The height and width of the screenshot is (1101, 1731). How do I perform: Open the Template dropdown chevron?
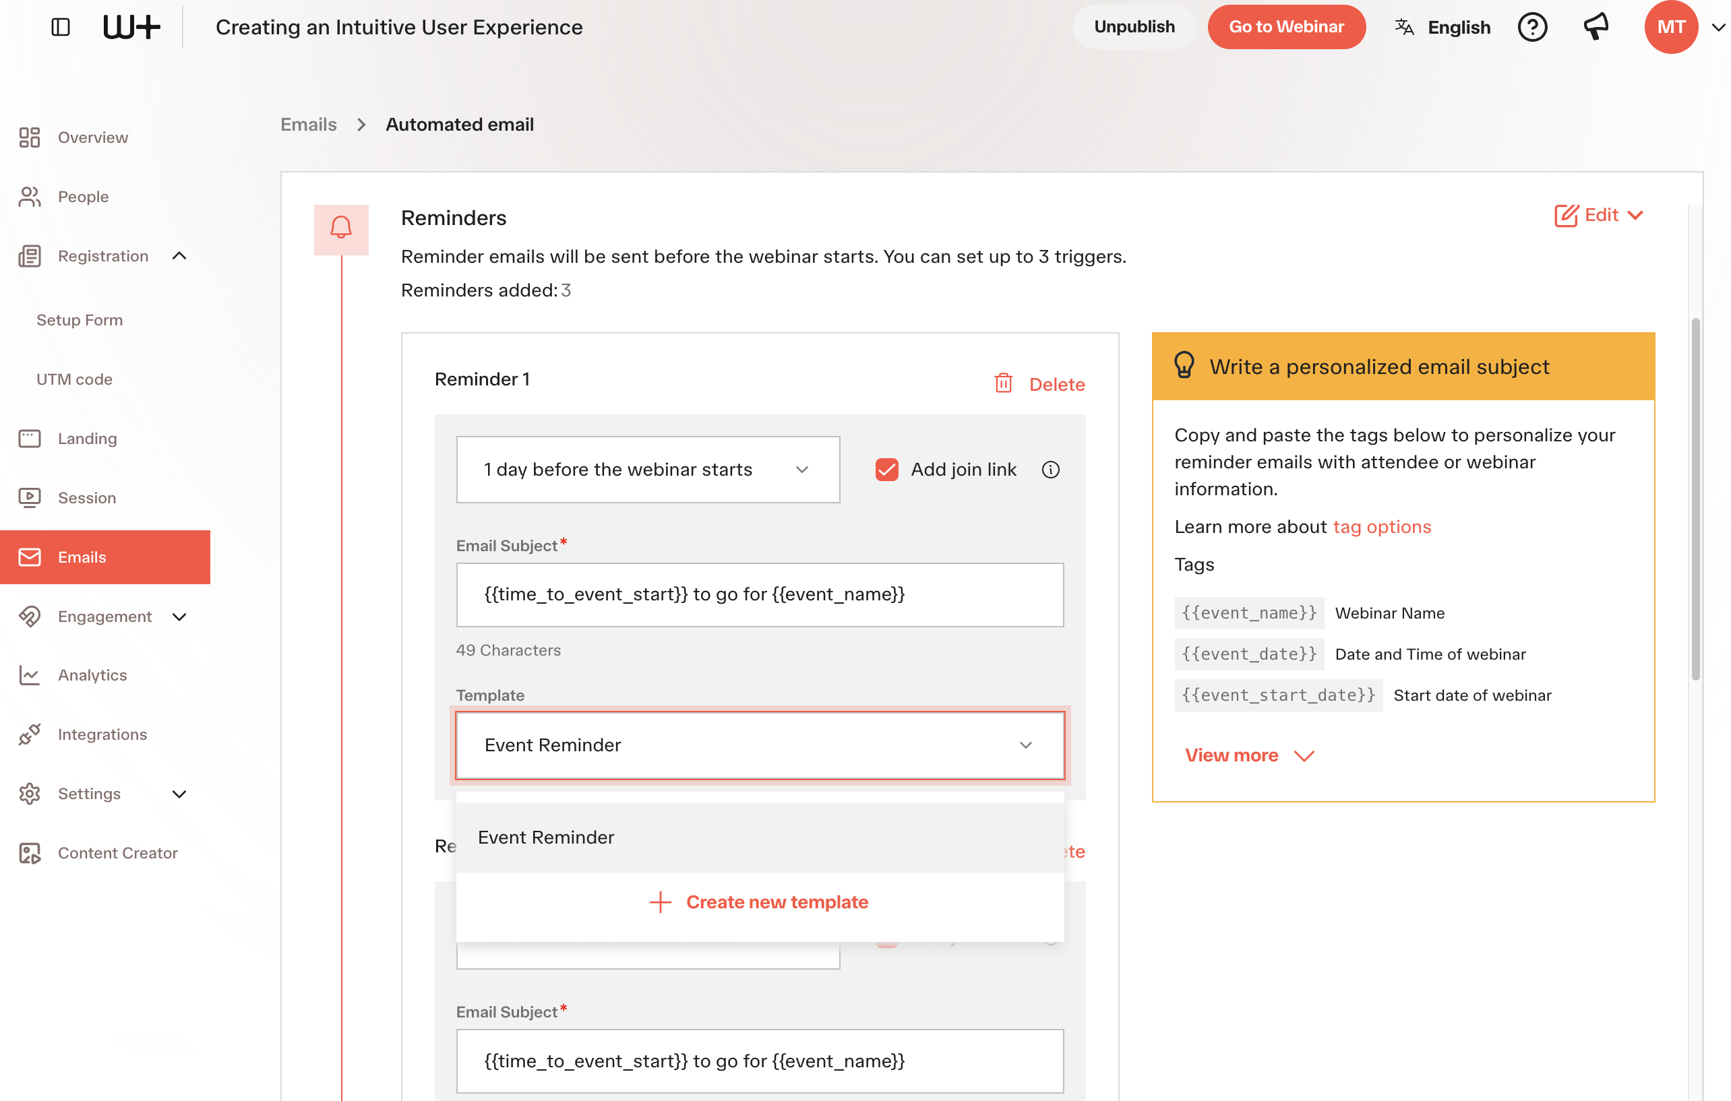1025,745
